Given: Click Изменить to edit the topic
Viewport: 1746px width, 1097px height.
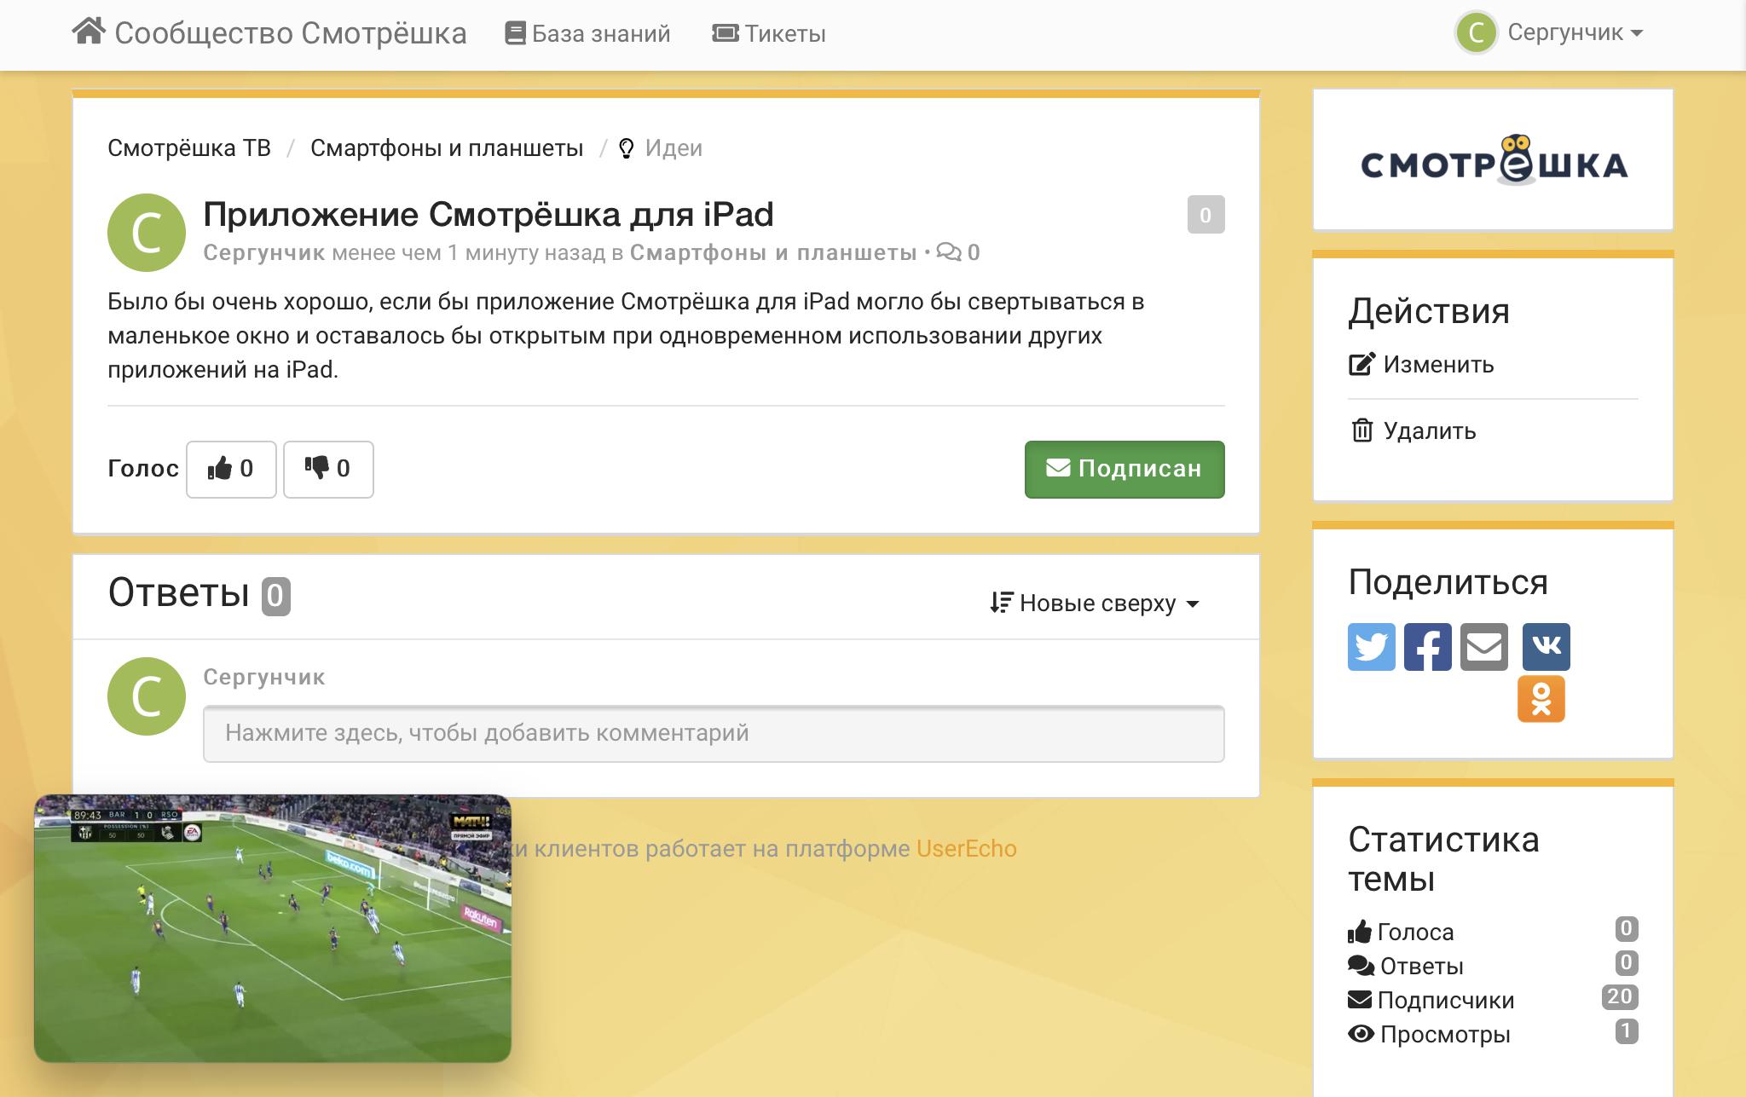Looking at the screenshot, I should tap(1438, 365).
